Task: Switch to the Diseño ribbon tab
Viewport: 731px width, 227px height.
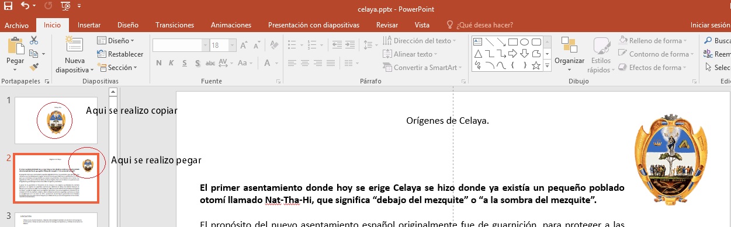Action: 128,25
